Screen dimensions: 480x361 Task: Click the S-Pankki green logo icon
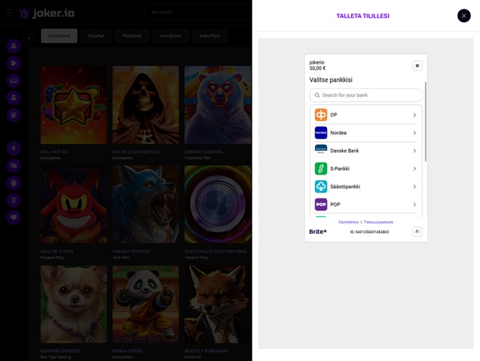tap(321, 169)
